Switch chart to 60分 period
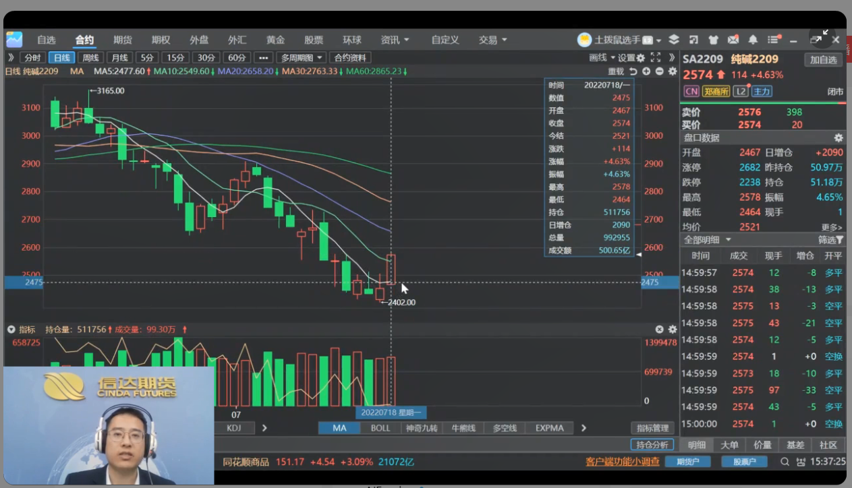The height and width of the screenshot is (488, 852). [236, 58]
